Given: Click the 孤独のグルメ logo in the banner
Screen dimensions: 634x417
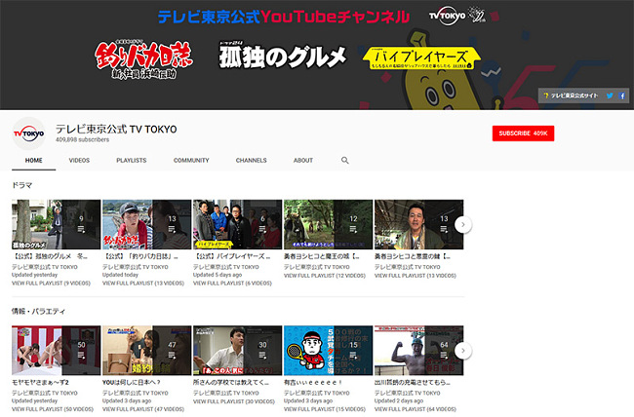Looking at the screenshot, I should [283, 56].
